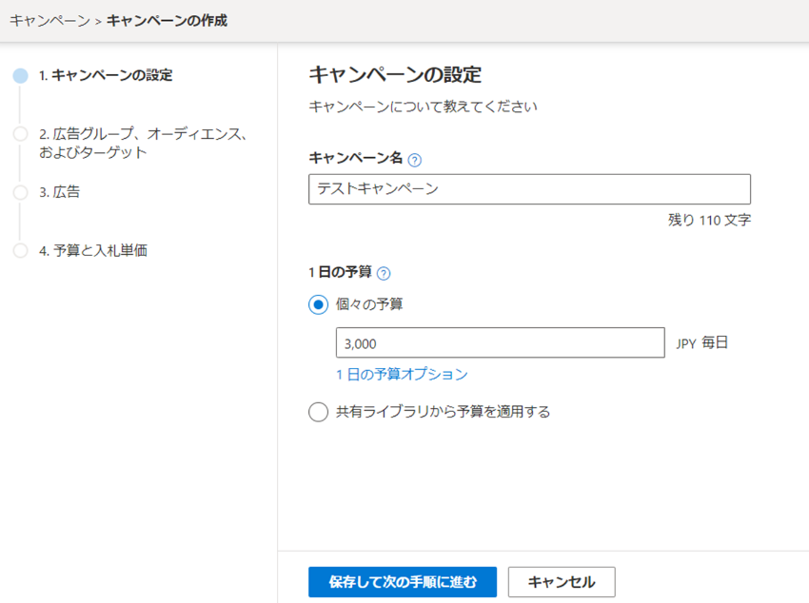Click the キャンペーン名 text field
Screen dimensions: 809x603
[x=529, y=189]
